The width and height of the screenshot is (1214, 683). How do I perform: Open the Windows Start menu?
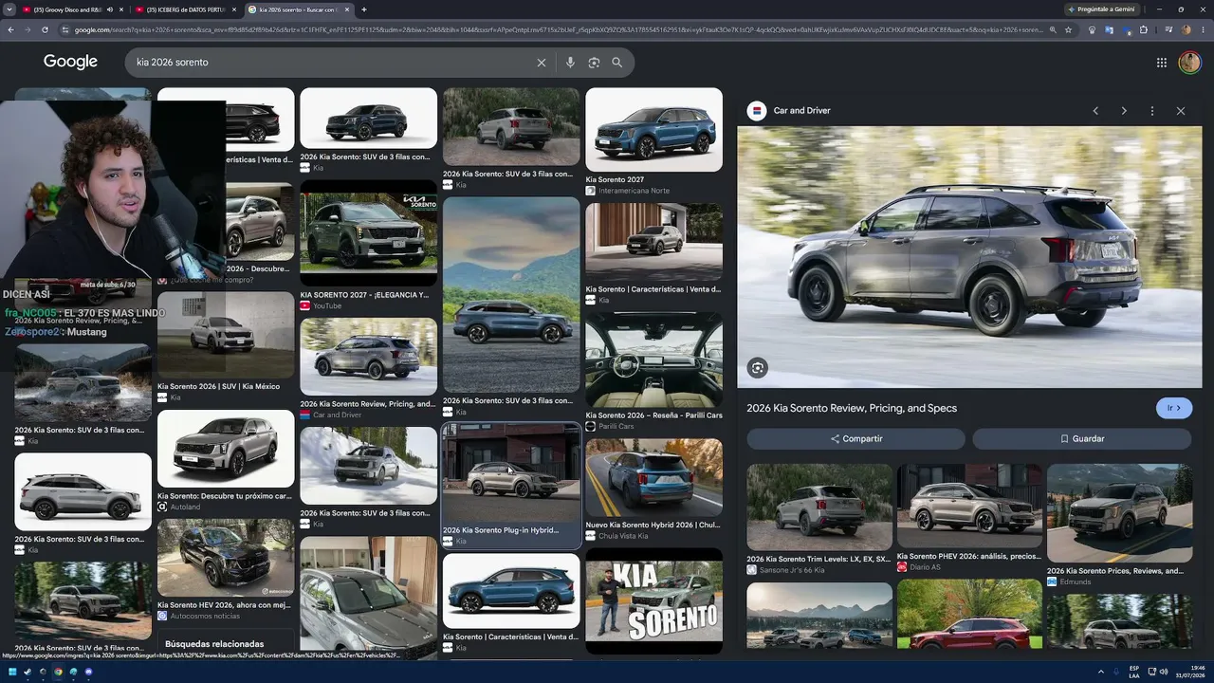(x=12, y=672)
